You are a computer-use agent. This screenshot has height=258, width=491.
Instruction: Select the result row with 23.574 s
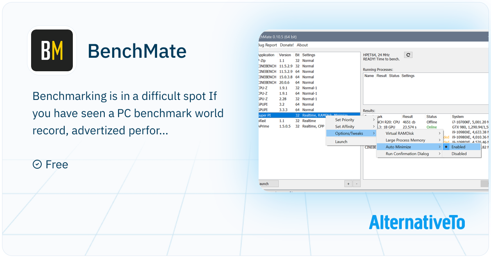pos(426,127)
